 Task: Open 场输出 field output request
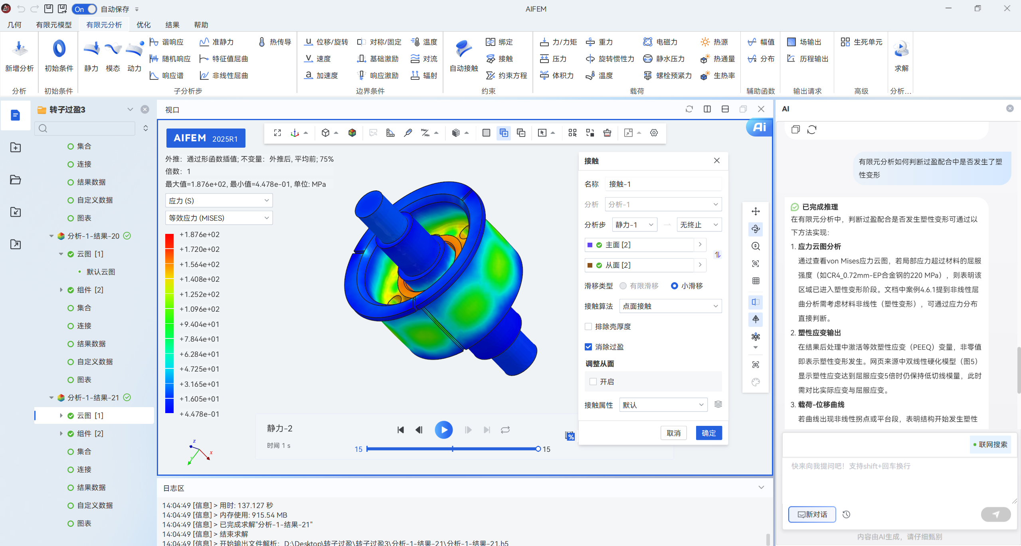point(804,42)
